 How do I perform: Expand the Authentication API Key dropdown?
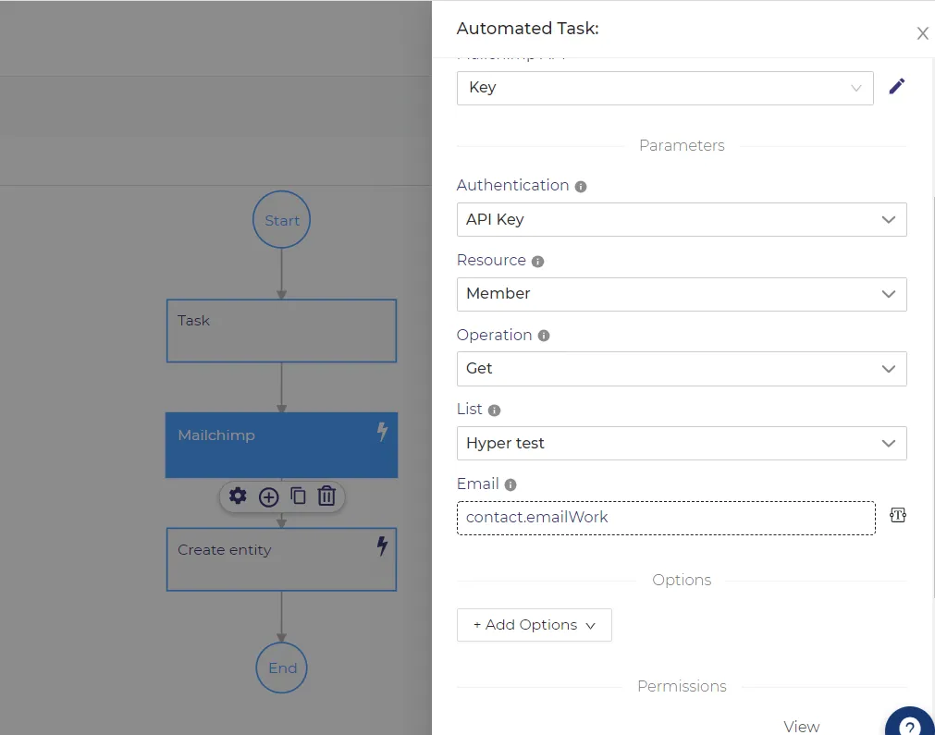[x=682, y=219]
